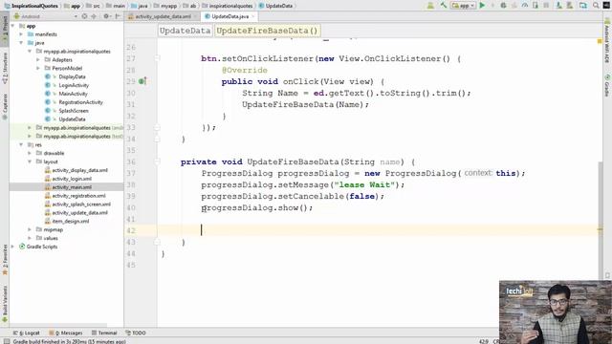This screenshot has height=344, width=612.
Task: Expand the Adapters package
Action: click(x=38, y=59)
